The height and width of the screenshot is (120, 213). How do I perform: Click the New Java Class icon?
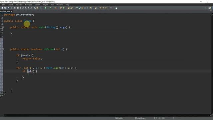(x=64, y=8)
